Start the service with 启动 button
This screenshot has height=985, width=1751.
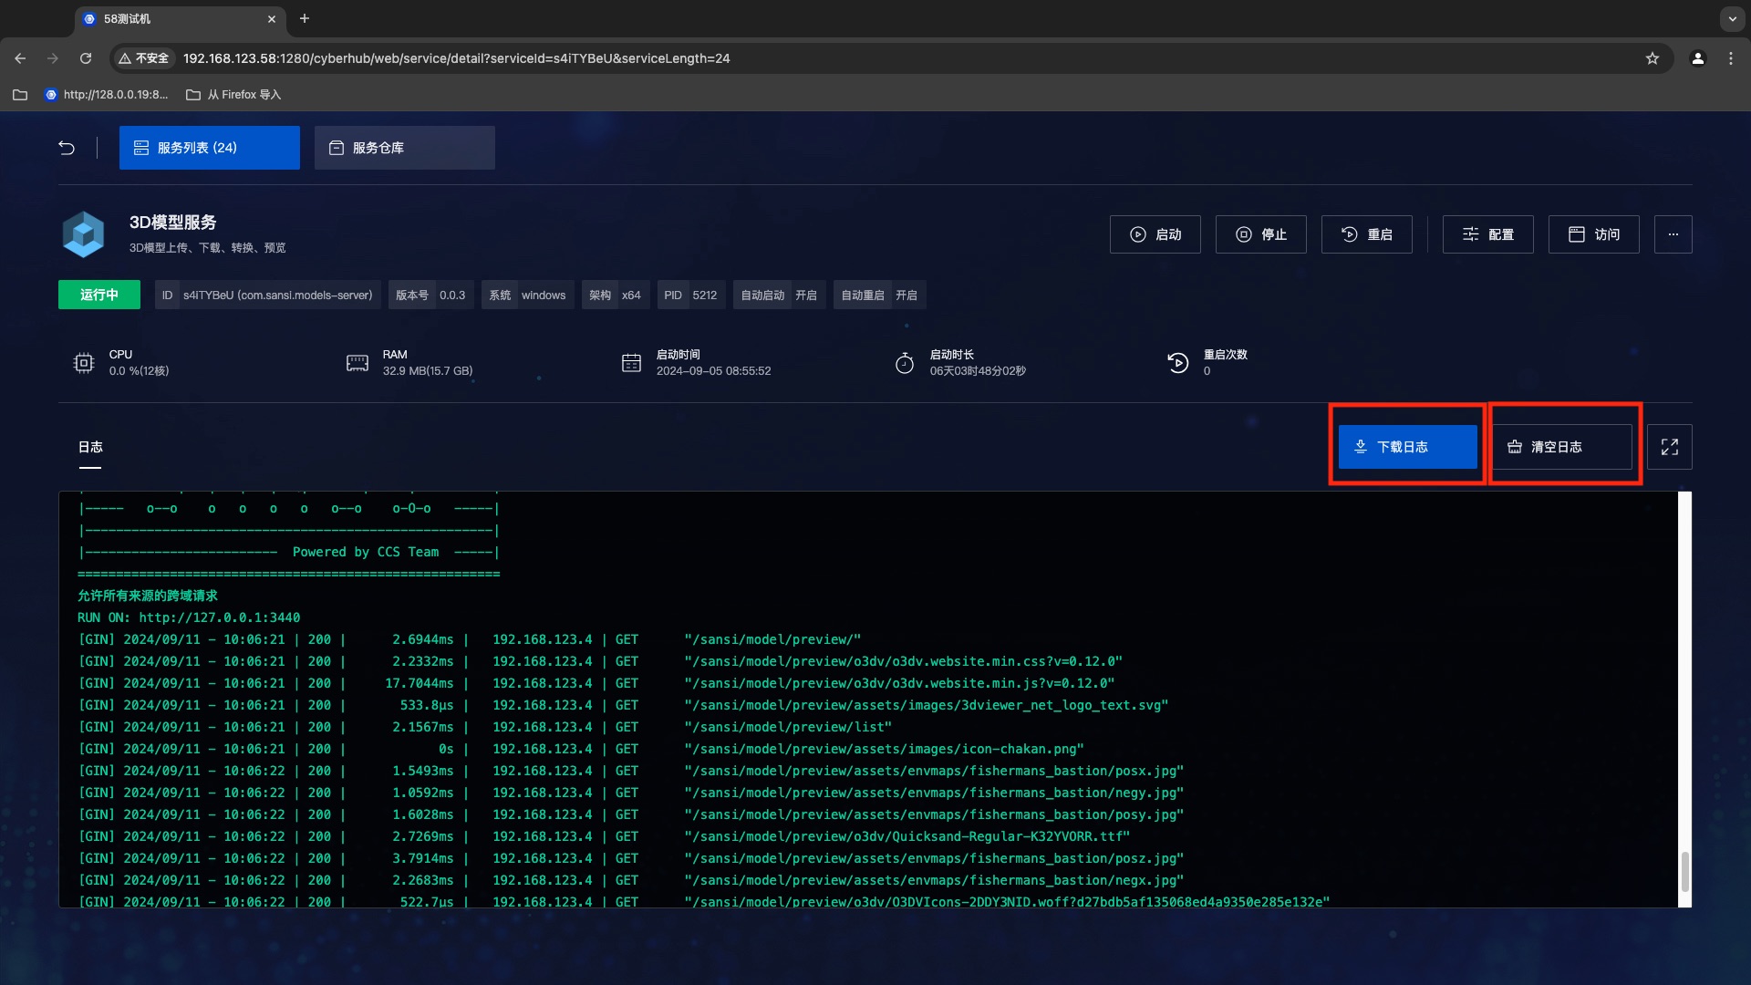(1155, 234)
